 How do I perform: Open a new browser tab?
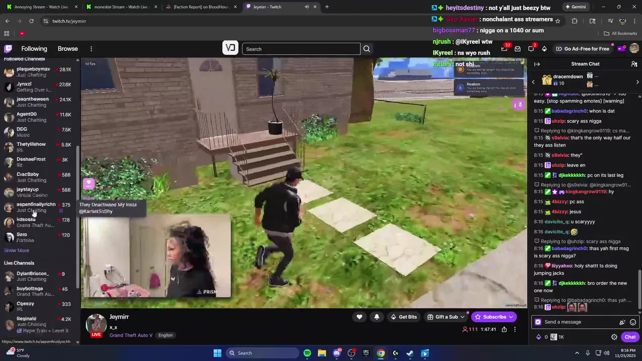pos(327,7)
